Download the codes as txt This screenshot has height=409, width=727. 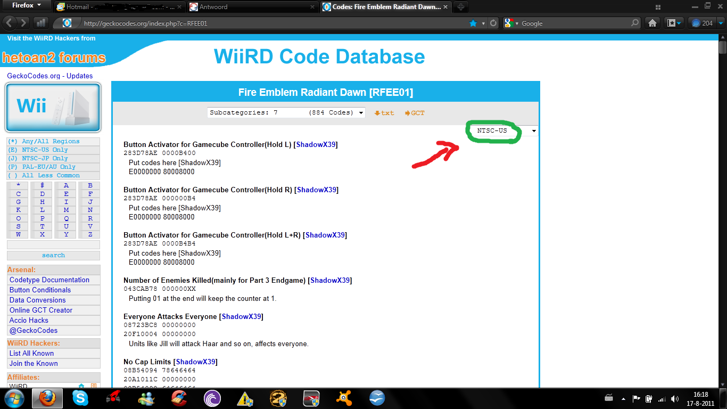384,113
